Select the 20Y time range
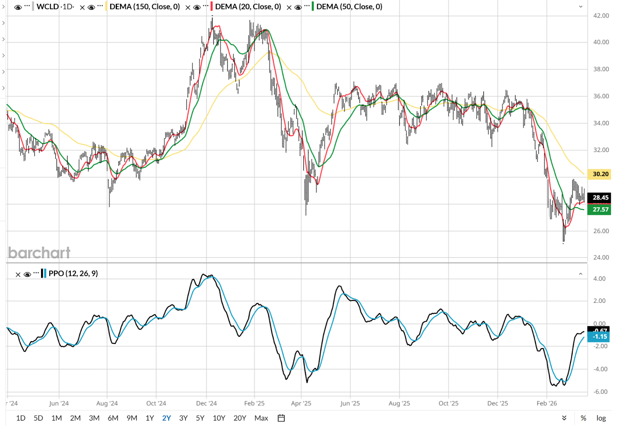The width and height of the screenshot is (632, 437). click(240, 418)
